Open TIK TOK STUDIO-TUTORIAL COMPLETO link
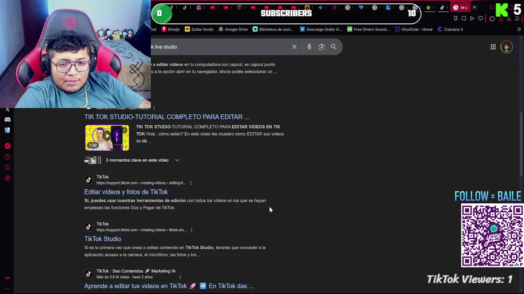The height and width of the screenshot is (294, 524). pos(167,117)
